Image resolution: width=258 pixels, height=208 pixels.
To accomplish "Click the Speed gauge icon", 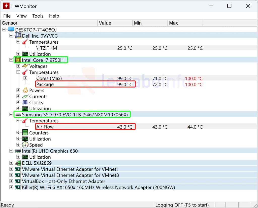I will 25,145.
